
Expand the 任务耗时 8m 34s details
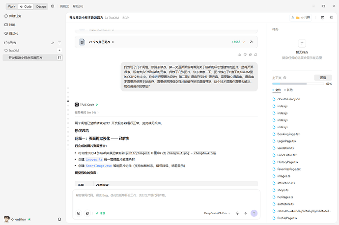click(x=86, y=112)
